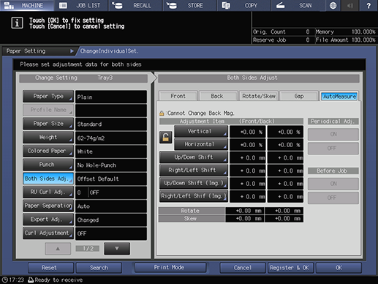Click the speaker volume icon

(350, 5)
